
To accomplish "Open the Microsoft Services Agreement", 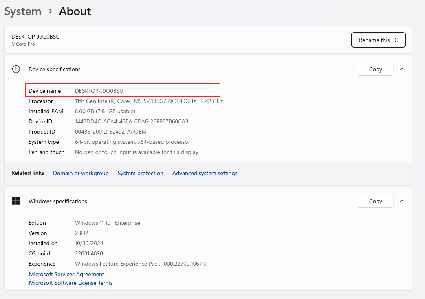I will 67,274.
